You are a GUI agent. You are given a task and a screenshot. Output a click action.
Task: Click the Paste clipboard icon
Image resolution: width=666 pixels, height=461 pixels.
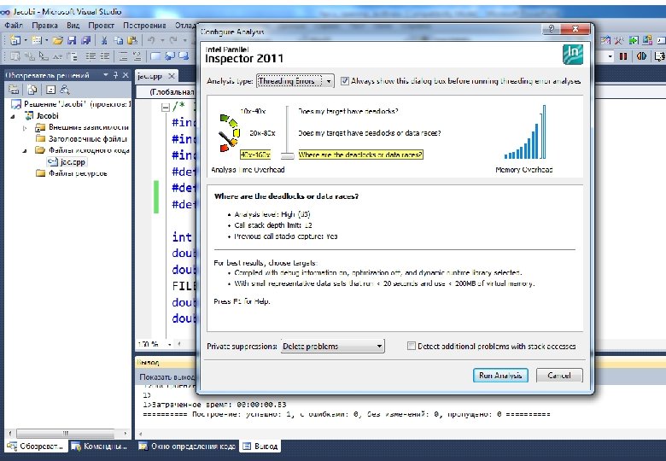(x=132, y=40)
